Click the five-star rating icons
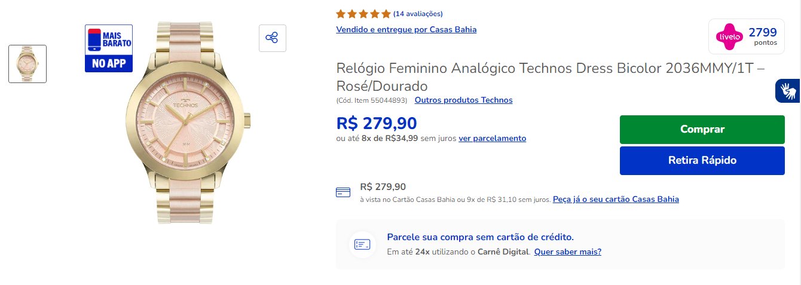 tap(363, 13)
